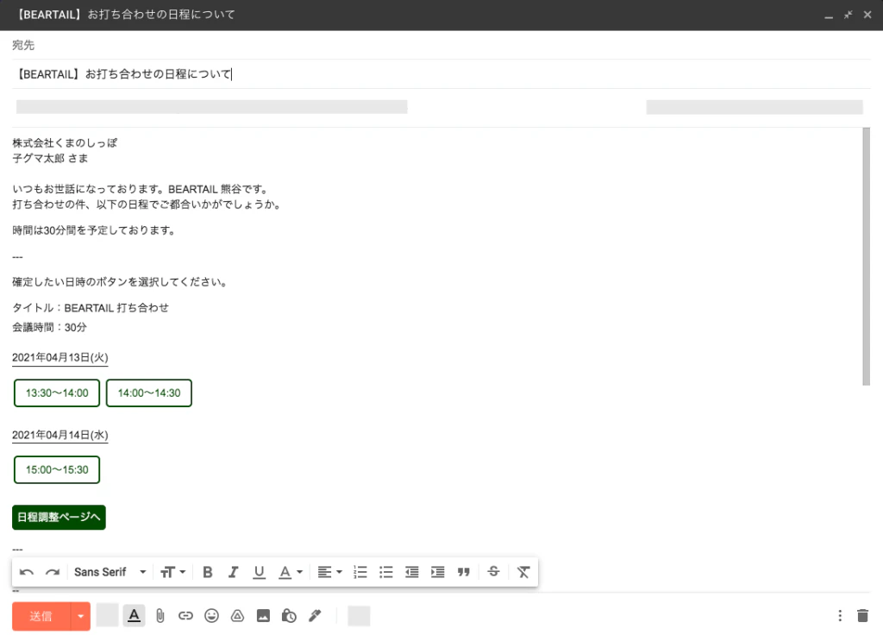Viewport: 883px width, 635px height.
Task: Click the 会議時間：30分 line
Action: click(x=49, y=327)
